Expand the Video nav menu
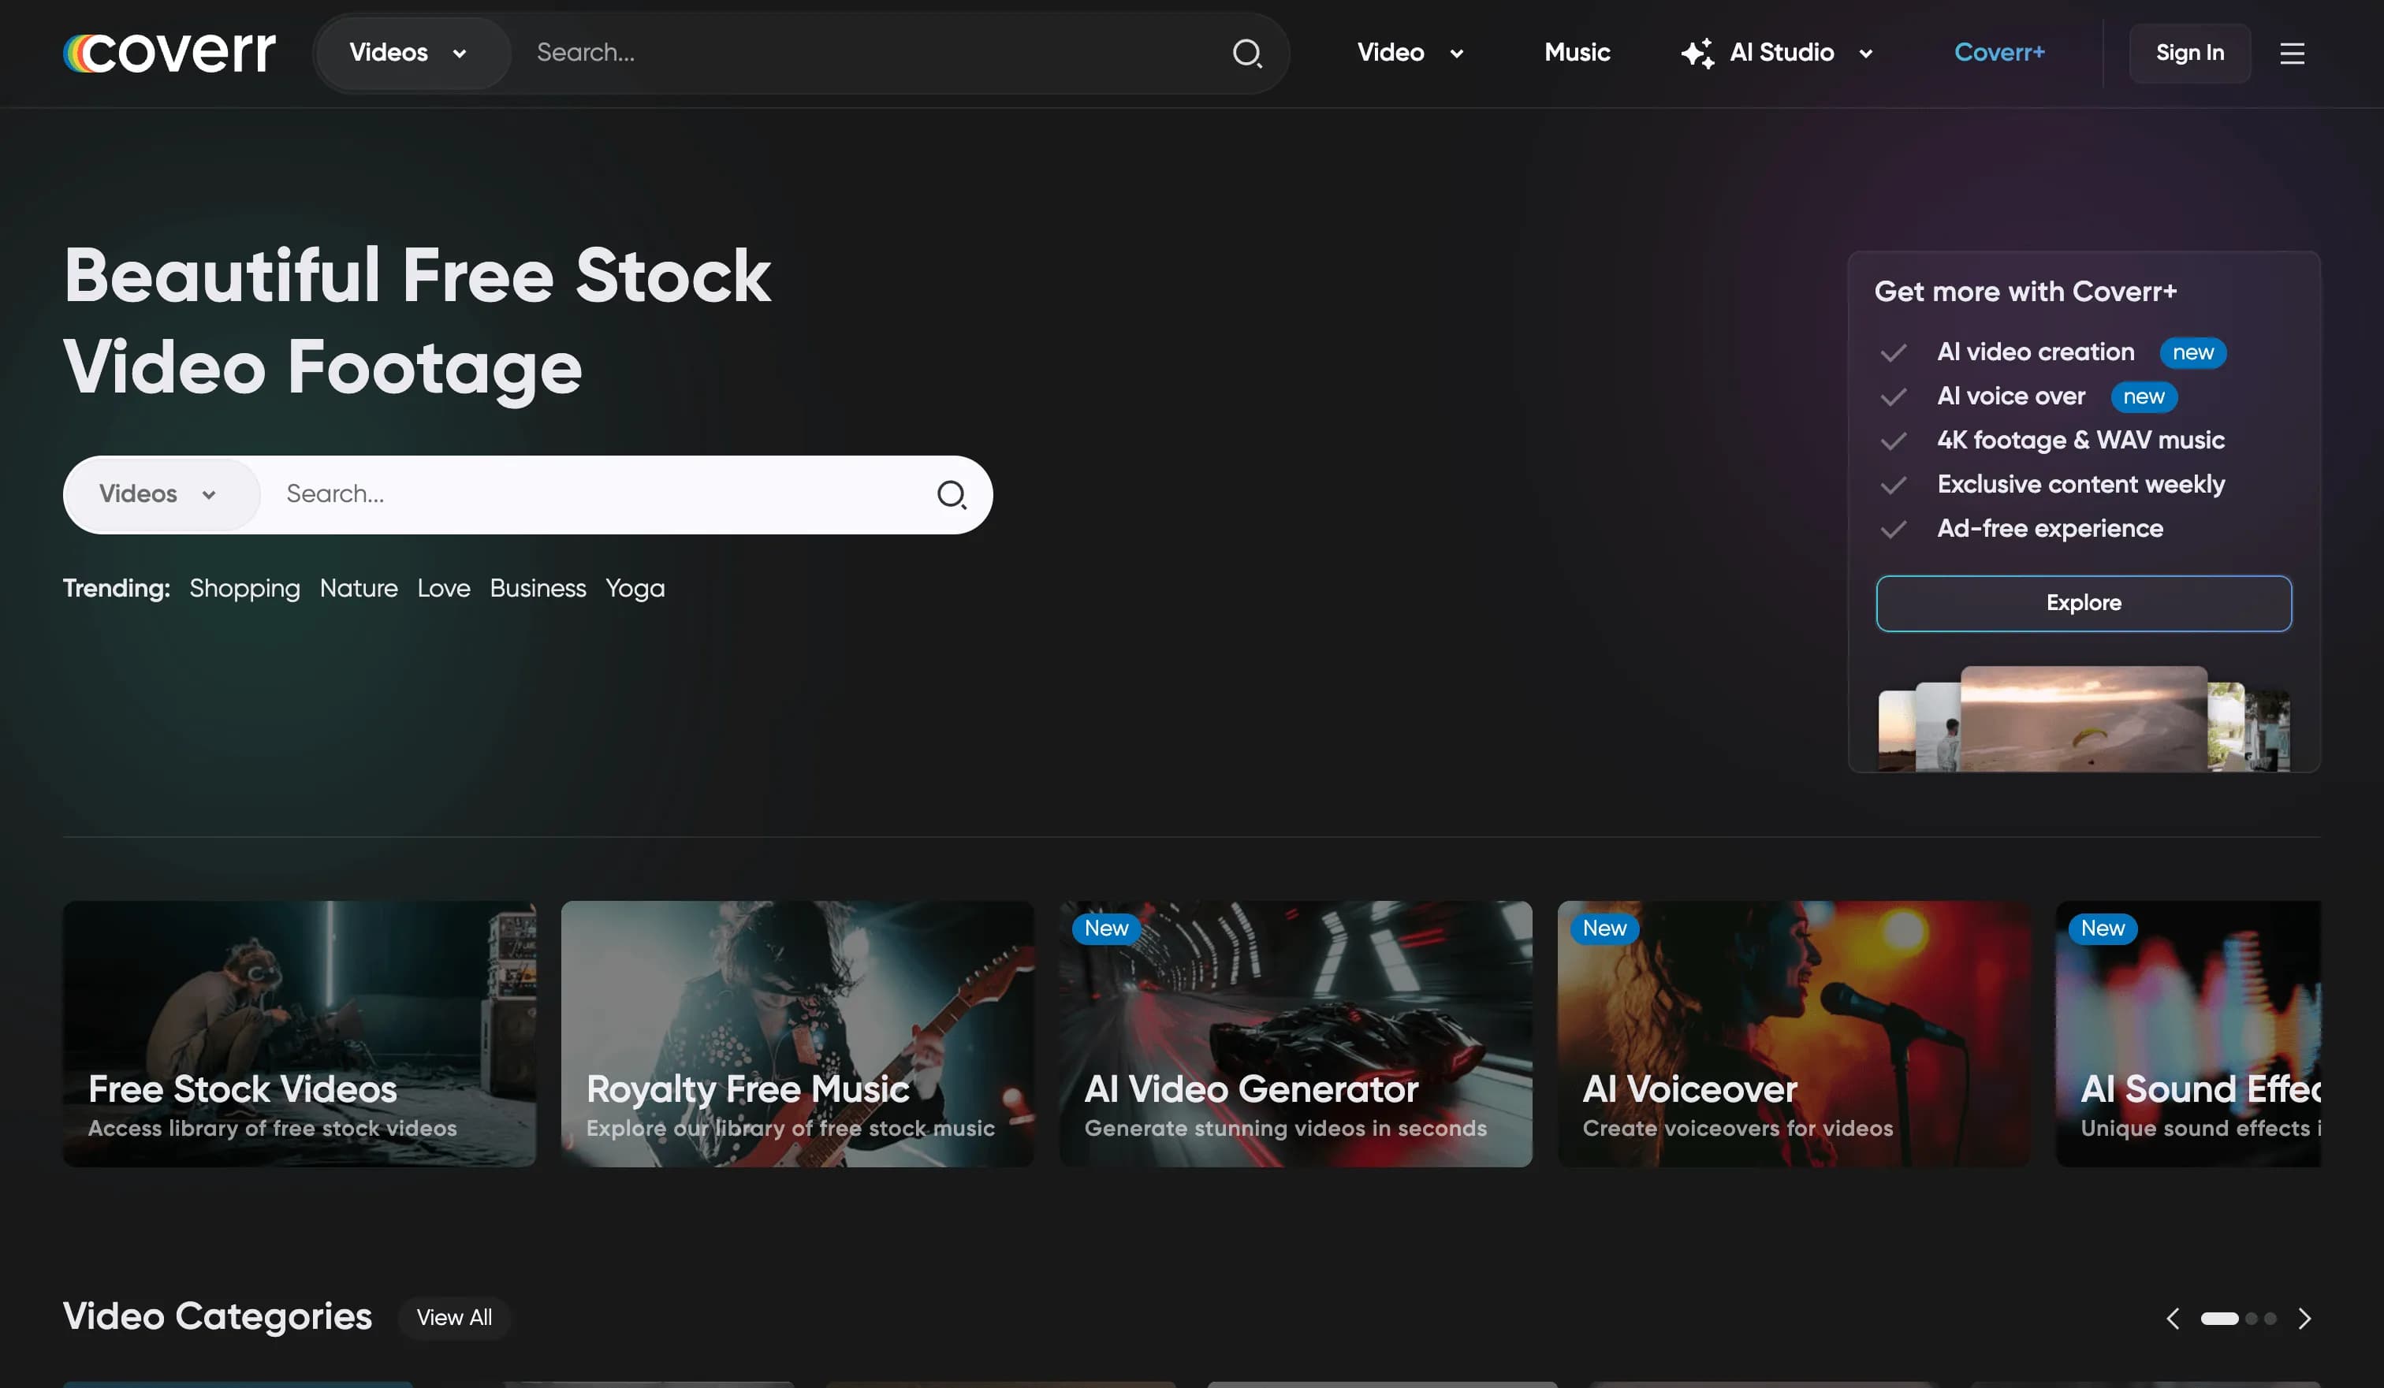 coord(1410,53)
